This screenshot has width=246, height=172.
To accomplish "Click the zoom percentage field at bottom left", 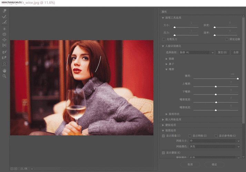I will 24,169.
